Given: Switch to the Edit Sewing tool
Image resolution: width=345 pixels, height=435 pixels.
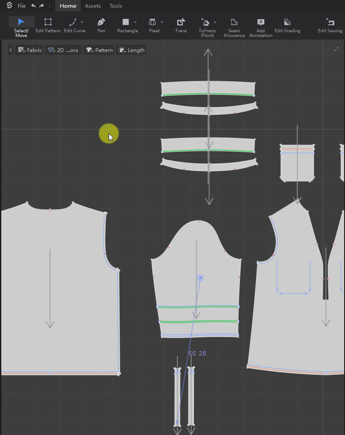Looking at the screenshot, I should click(x=330, y=26).
